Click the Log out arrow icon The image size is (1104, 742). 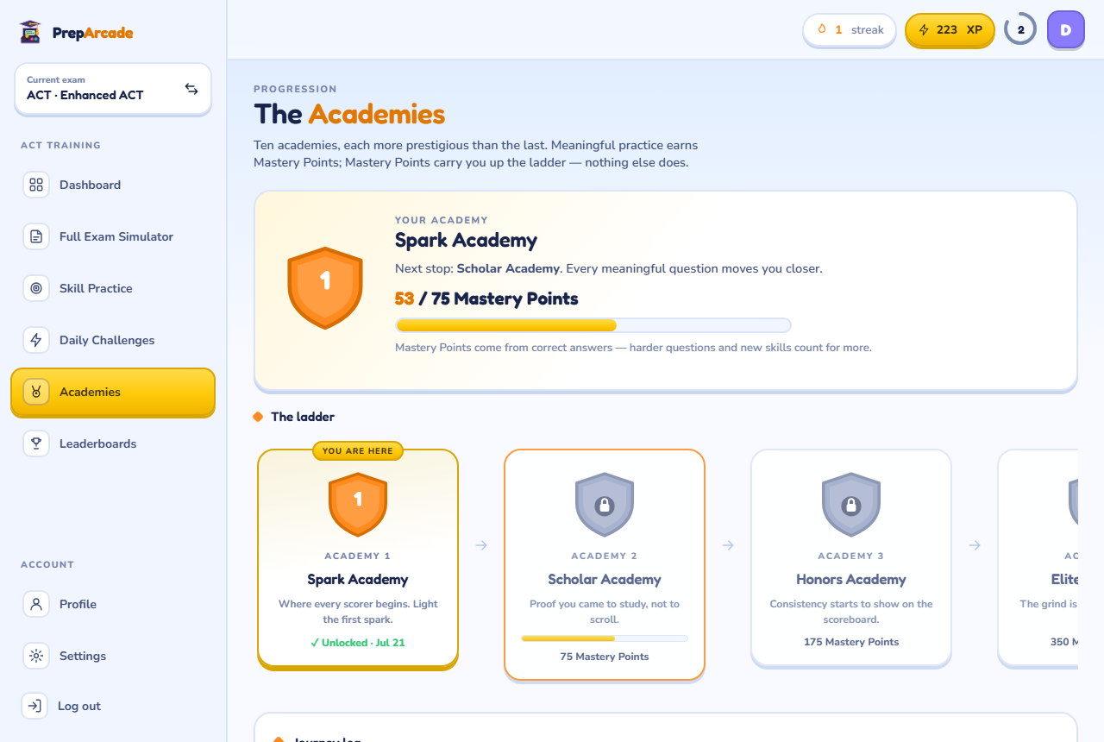pos(34,706)
